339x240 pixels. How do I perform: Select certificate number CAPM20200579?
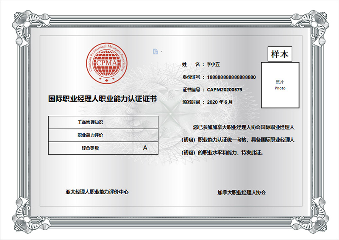click(x=225, y=89)
